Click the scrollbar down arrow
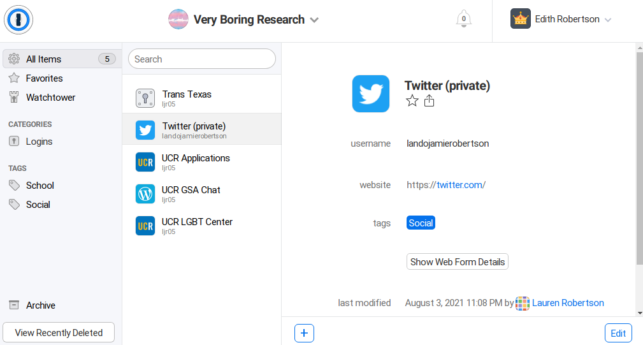 point(640,313)
